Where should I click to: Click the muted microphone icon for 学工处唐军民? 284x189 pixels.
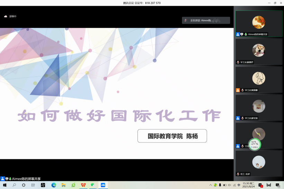[242, 118]
